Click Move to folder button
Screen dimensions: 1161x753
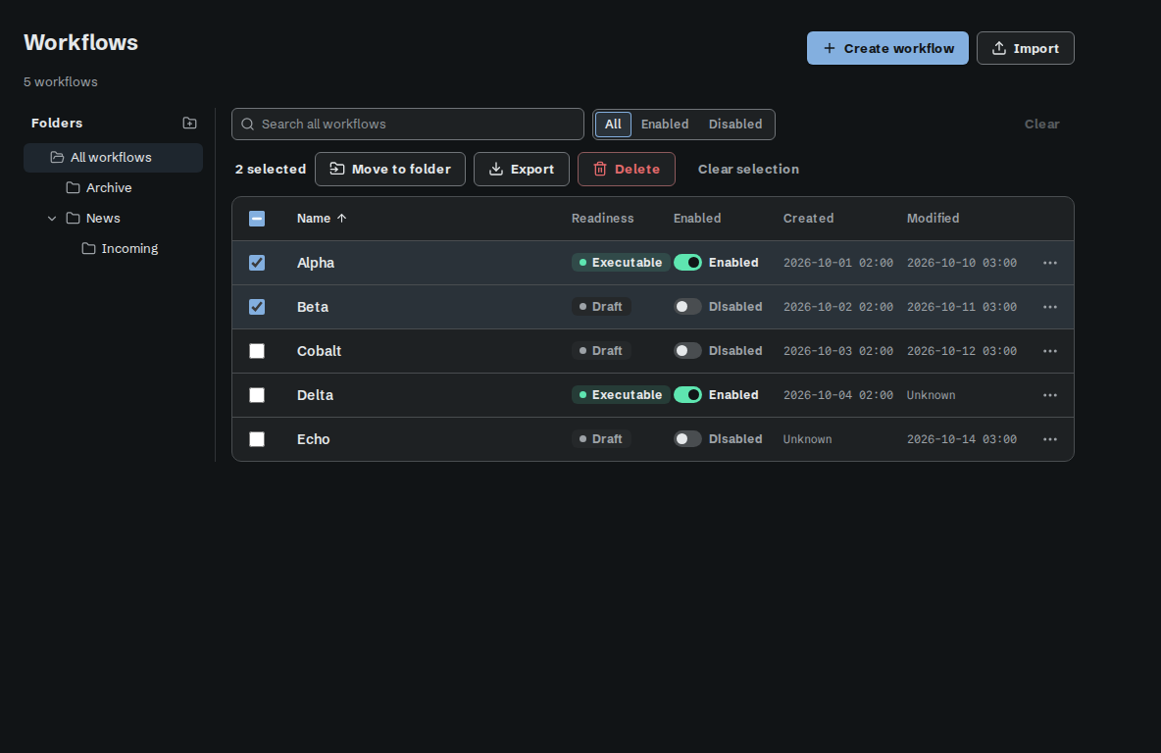pyautogui.click(x=390, y=169)
